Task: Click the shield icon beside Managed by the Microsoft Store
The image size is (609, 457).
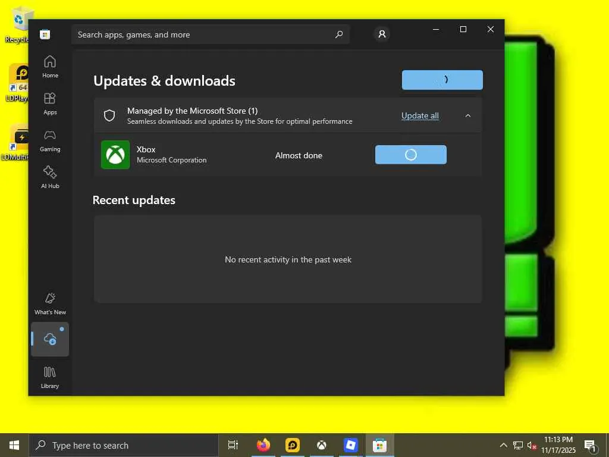Action: click(x=109, y=115)
